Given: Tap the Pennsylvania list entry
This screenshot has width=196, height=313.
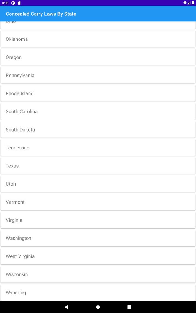Looking at the screenshot, I should tap(98, 75).
